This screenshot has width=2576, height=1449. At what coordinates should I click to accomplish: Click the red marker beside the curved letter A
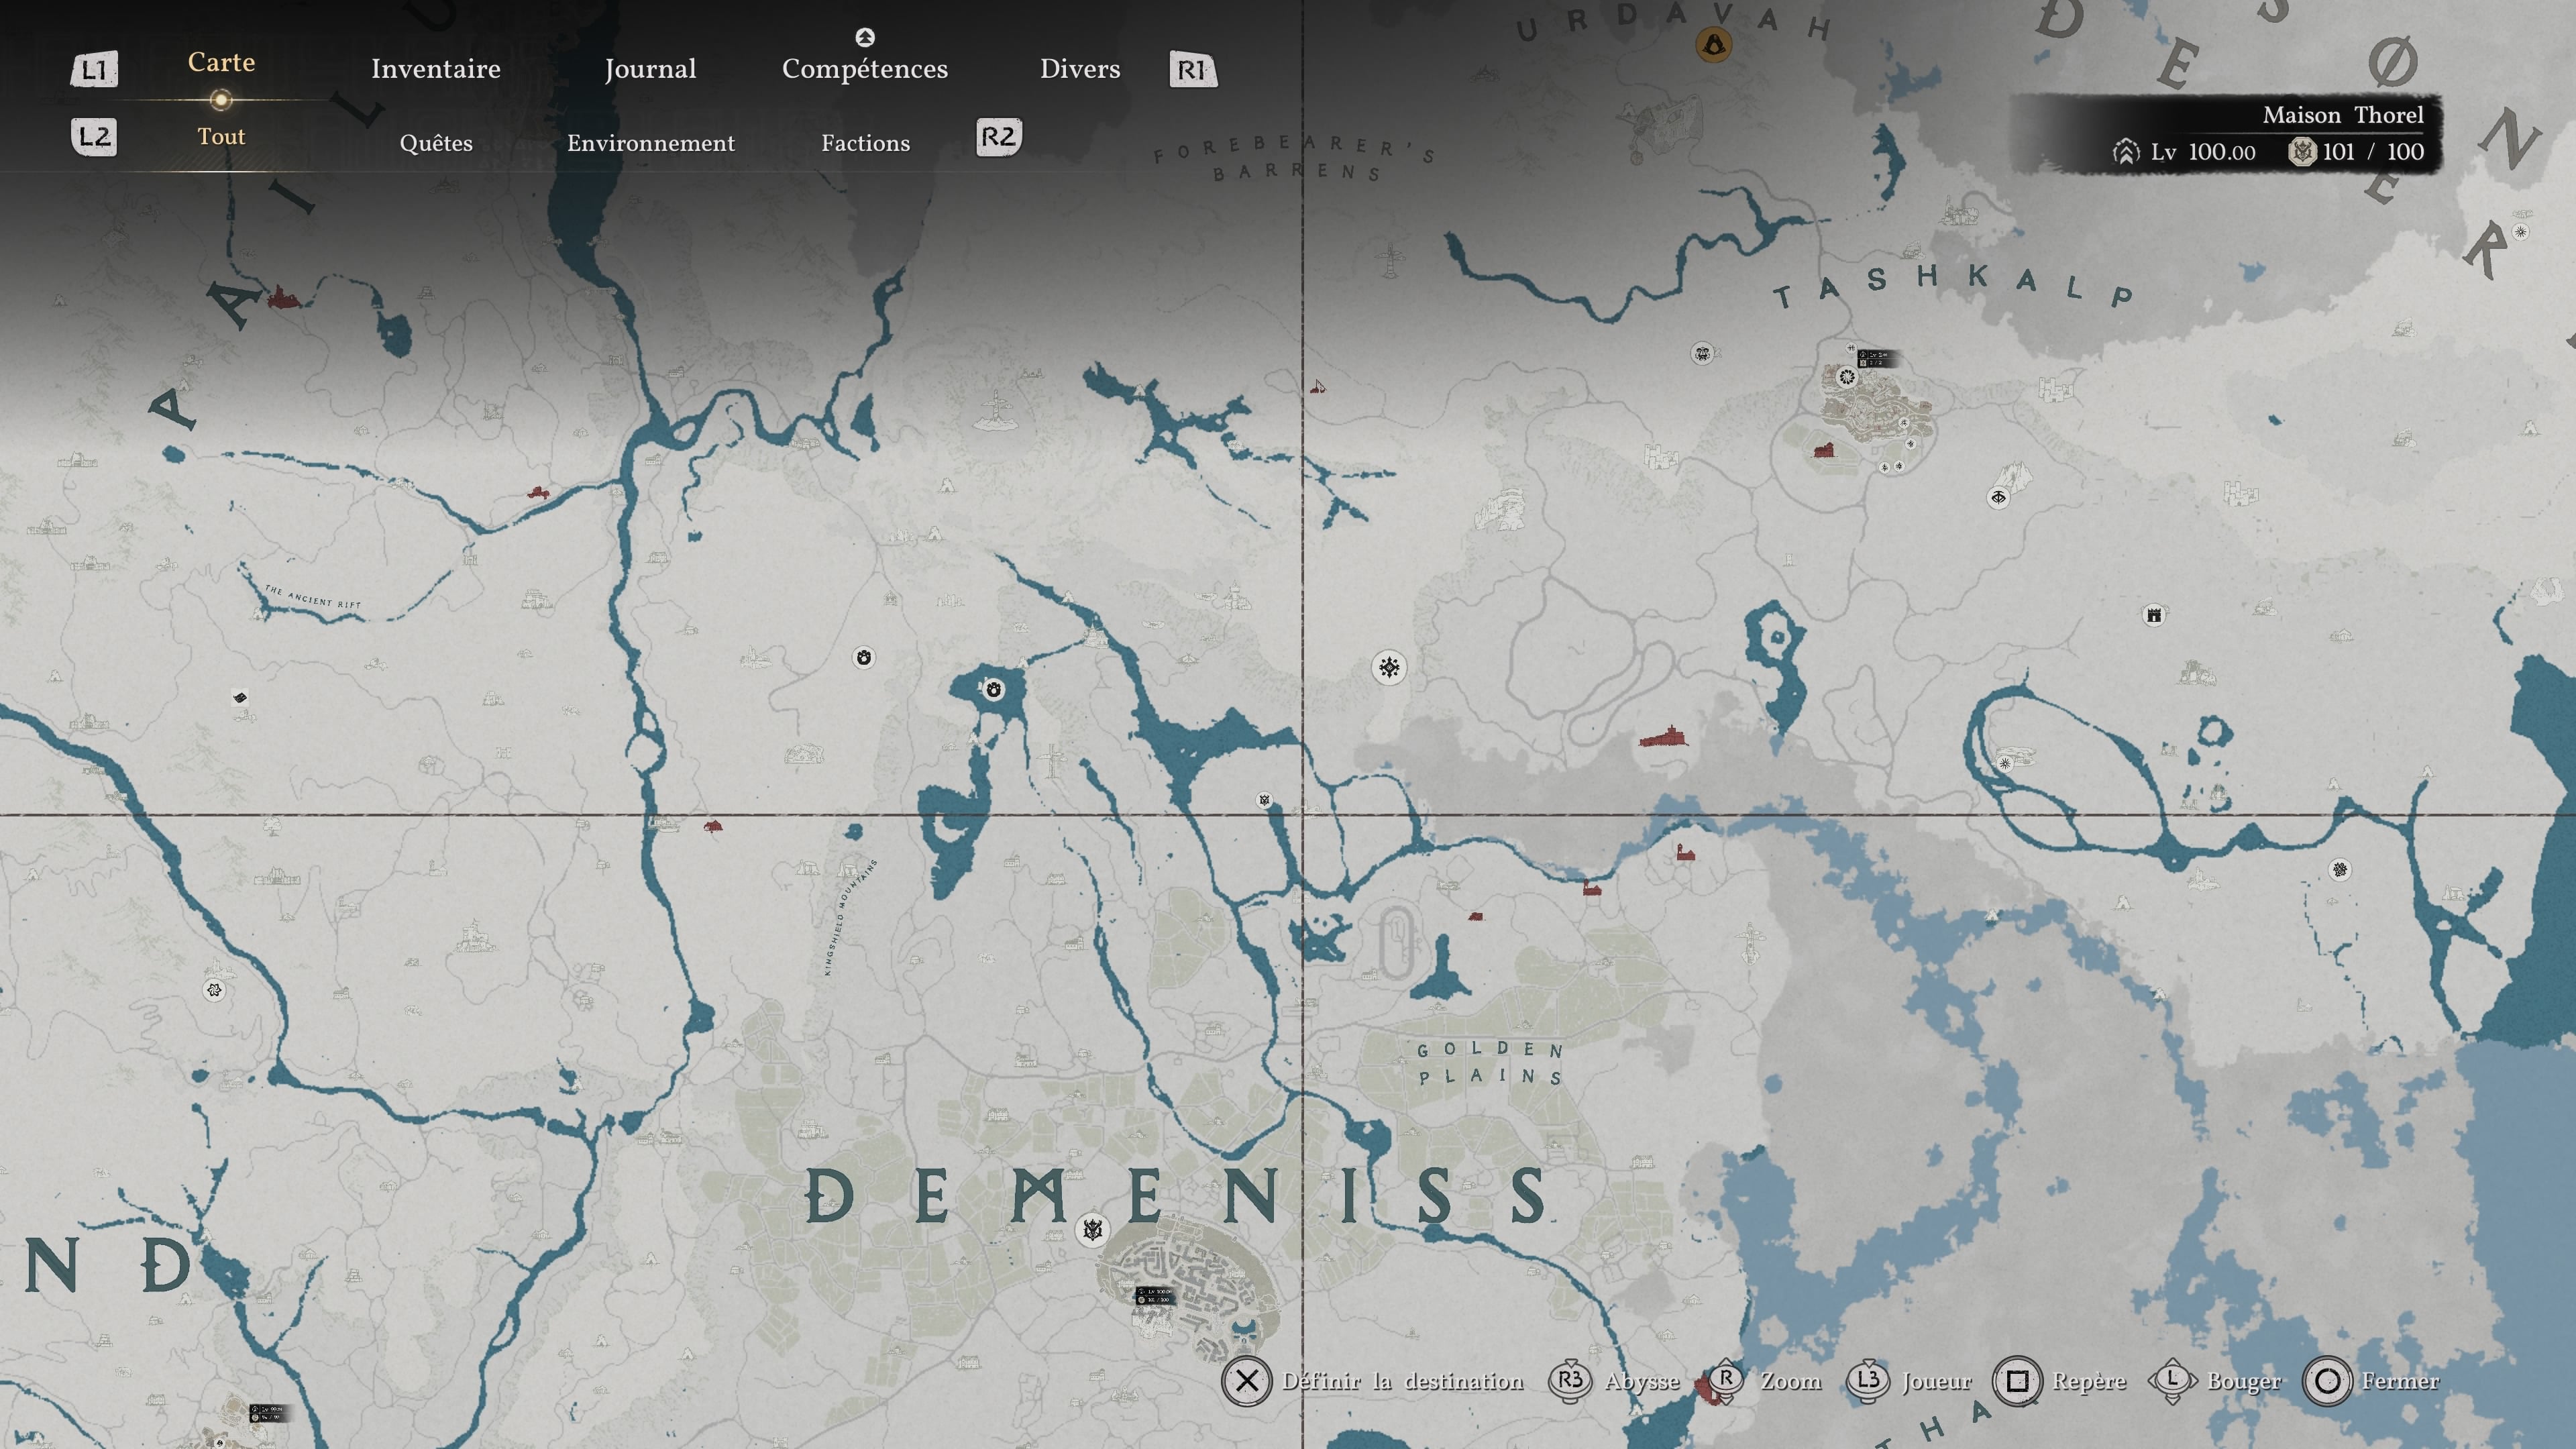click(282, 297)
